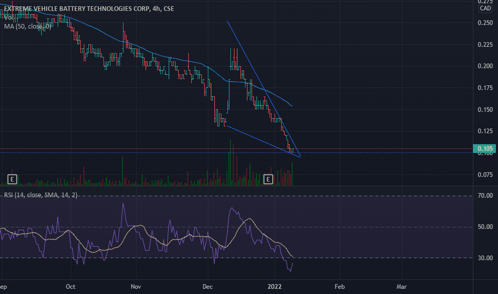
Task: Select the MA (50, close, 0) indicator legend
Action: [x=27, y=26]
